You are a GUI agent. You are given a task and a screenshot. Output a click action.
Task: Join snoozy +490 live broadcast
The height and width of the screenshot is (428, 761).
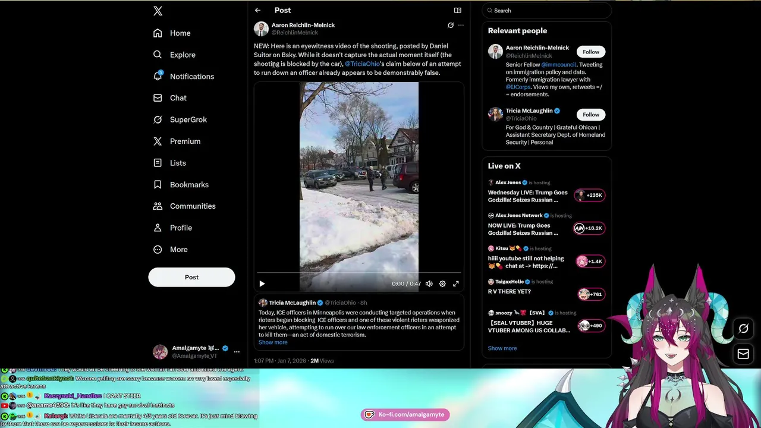click(x=592, y=326)
